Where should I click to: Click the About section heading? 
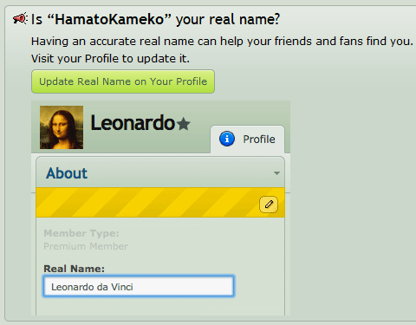click(x=67, y=173)
